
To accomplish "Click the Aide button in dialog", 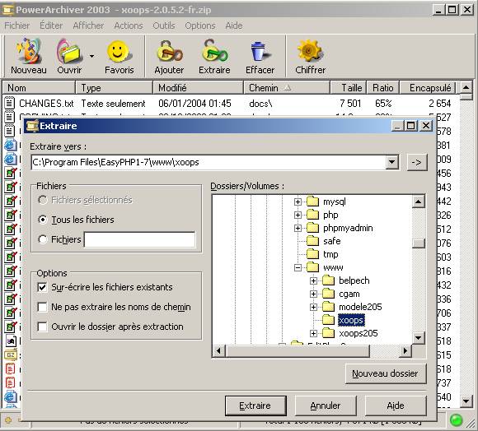I will click(396, 406).
